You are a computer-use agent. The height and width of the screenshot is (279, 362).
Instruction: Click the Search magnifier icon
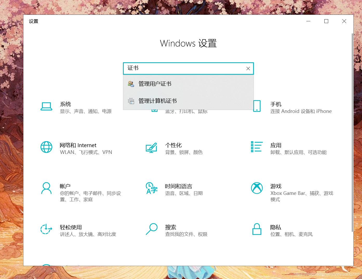tap(152, 229)
